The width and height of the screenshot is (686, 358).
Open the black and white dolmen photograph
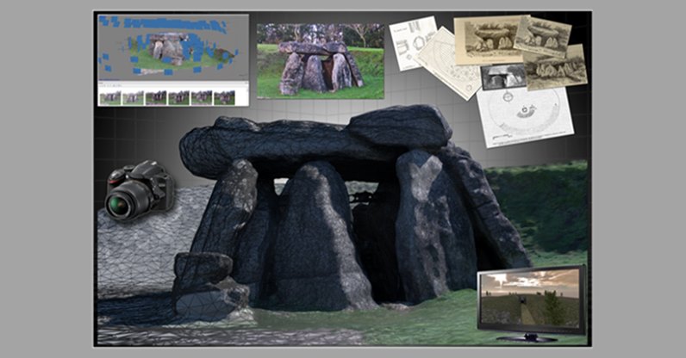(503, 77)
